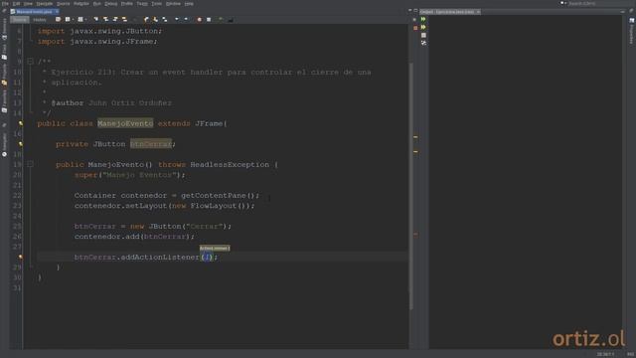The image size is (636, 358).
Task: Click the hint bulb beside class ManejoEvento
Action: coord(20,123)
